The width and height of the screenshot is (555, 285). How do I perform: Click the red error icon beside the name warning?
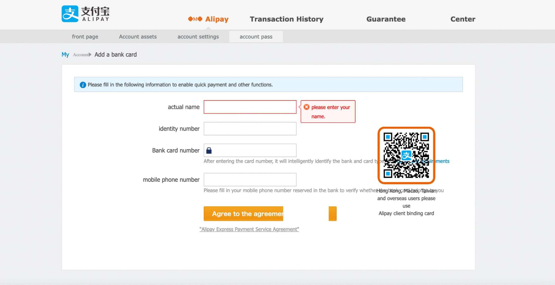point(307,107)
